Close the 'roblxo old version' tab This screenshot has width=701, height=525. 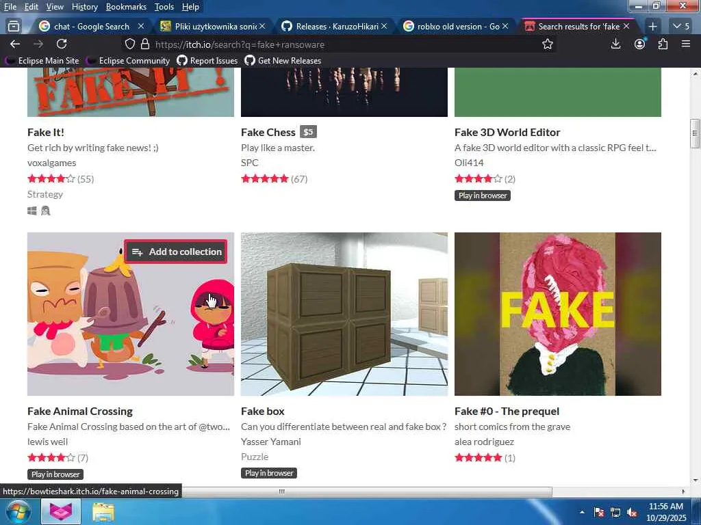[x=505, y=27]
